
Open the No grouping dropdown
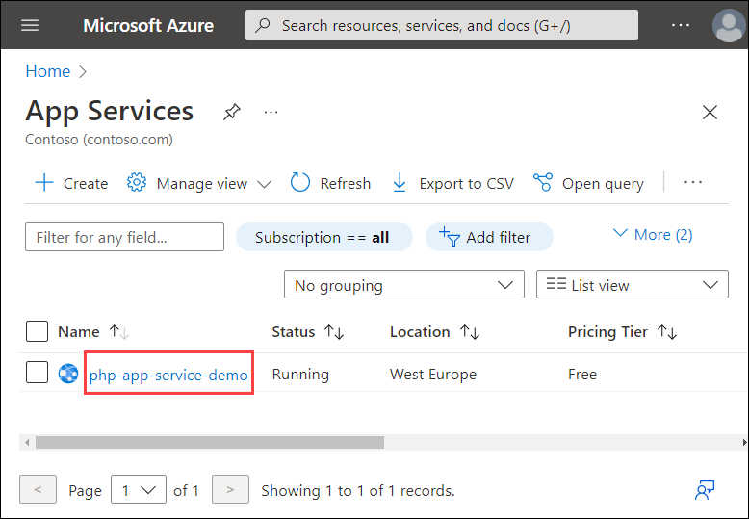(x=403, y=285)
